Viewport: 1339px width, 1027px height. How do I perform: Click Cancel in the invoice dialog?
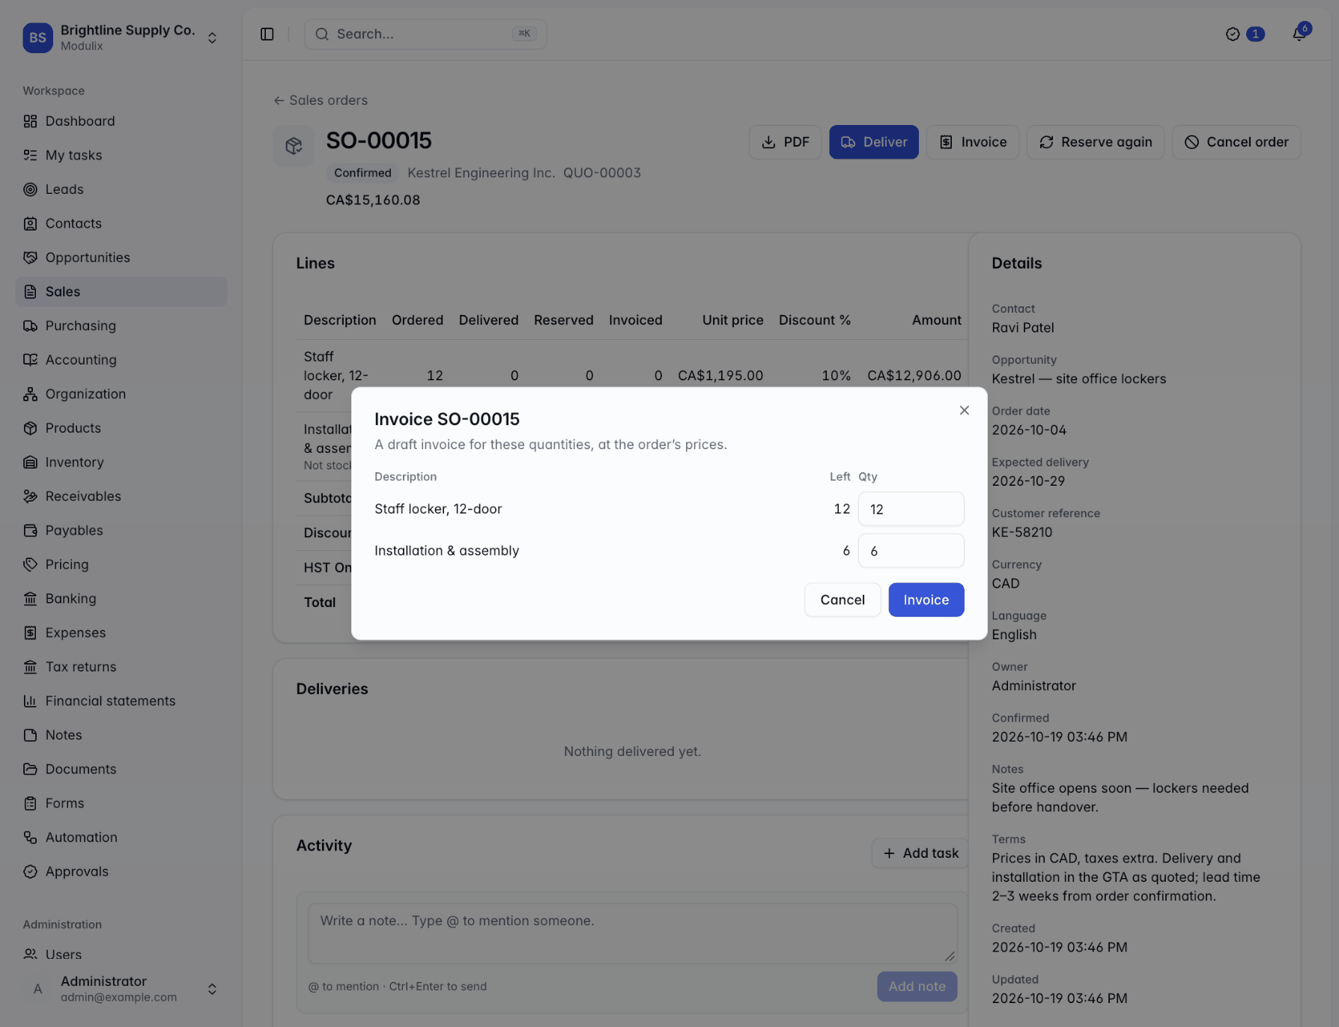[842, 600]
